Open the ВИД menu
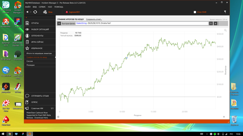Viewport: 243px width, 136px height. tap(35, 7)
